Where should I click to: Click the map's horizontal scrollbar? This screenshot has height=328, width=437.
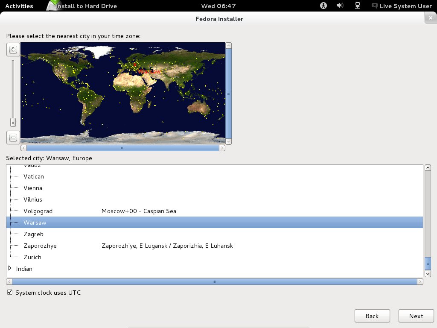(x=122, y=148)
